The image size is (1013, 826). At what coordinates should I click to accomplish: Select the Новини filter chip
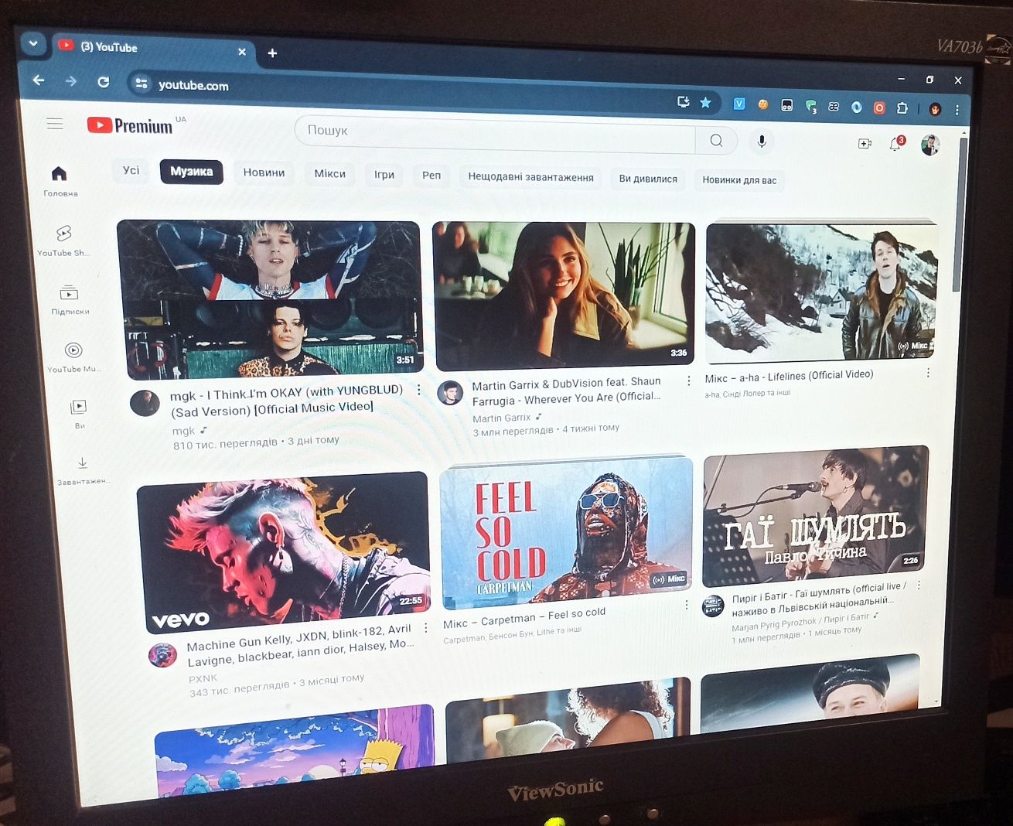click(264, 172)
